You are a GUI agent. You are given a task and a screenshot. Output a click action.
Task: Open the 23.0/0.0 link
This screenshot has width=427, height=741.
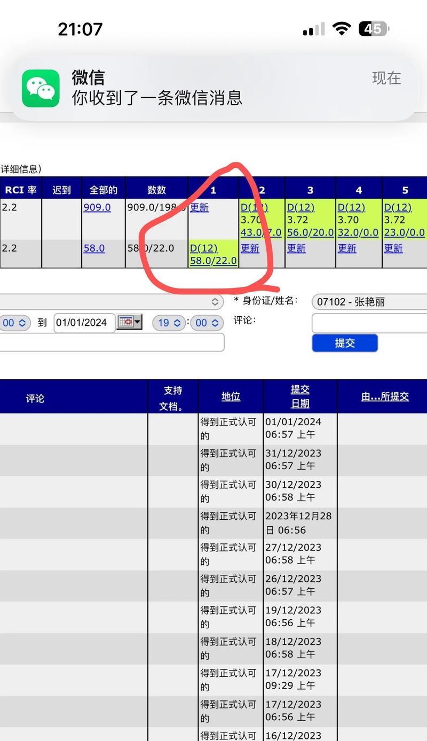pyautogui.click(x=405, y=232)
